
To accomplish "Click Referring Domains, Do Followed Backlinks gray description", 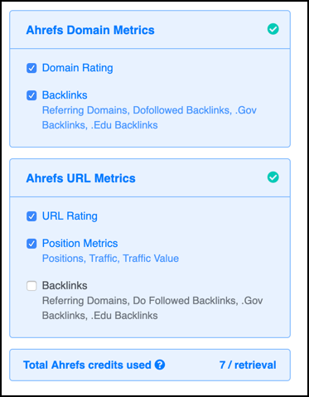I will (152, 308).
